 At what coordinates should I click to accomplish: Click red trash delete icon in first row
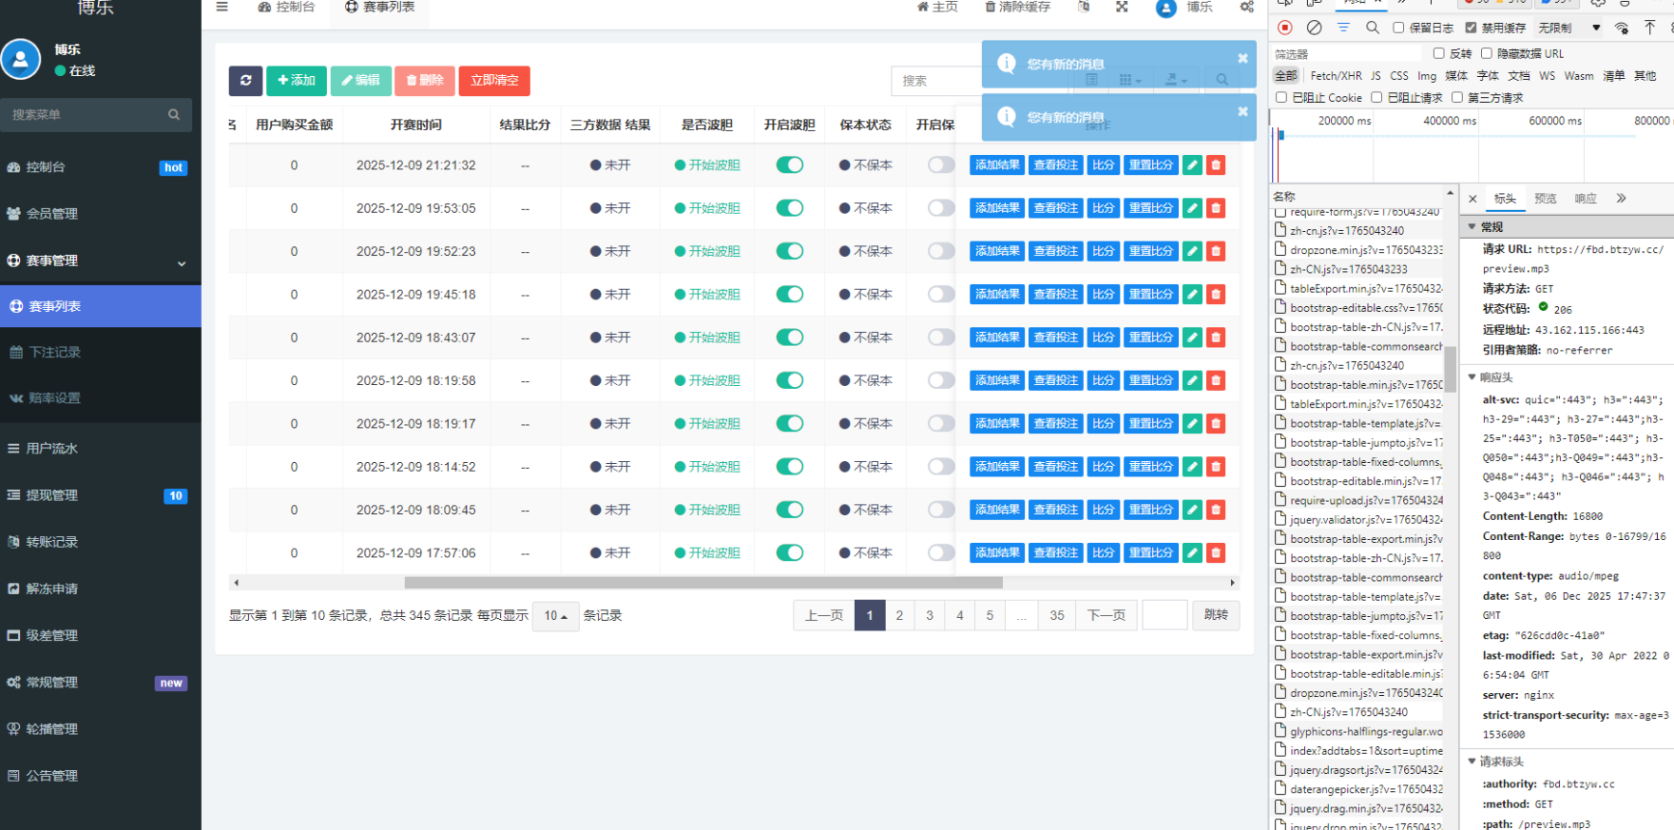tap(1215, 165)
